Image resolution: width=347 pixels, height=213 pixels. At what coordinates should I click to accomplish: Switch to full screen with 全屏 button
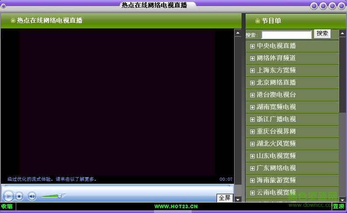tap(224, 198)
